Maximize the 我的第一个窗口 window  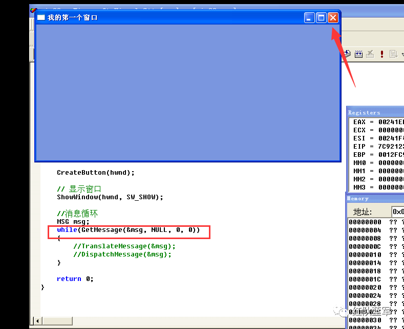click(321, 18)
